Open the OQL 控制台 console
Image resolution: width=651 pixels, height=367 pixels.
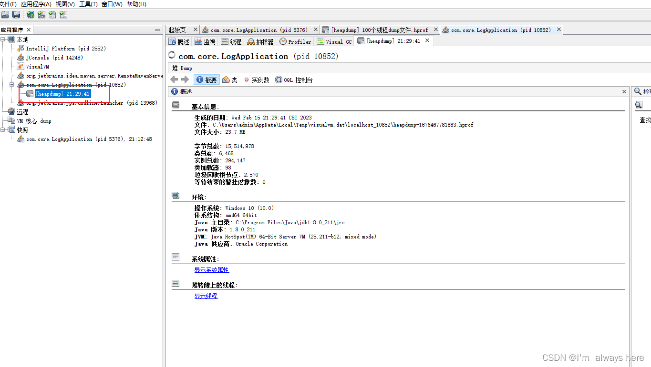coord(294,80)
